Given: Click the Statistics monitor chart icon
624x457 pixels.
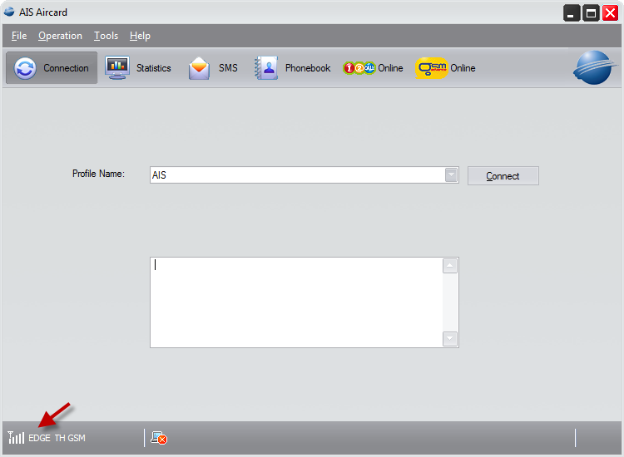Looking at the screenshot, I should (117, 67).
